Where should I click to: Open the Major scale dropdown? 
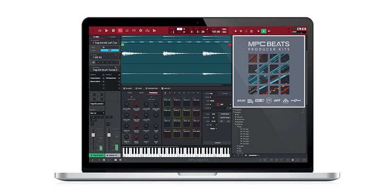[x=213, y=128]
